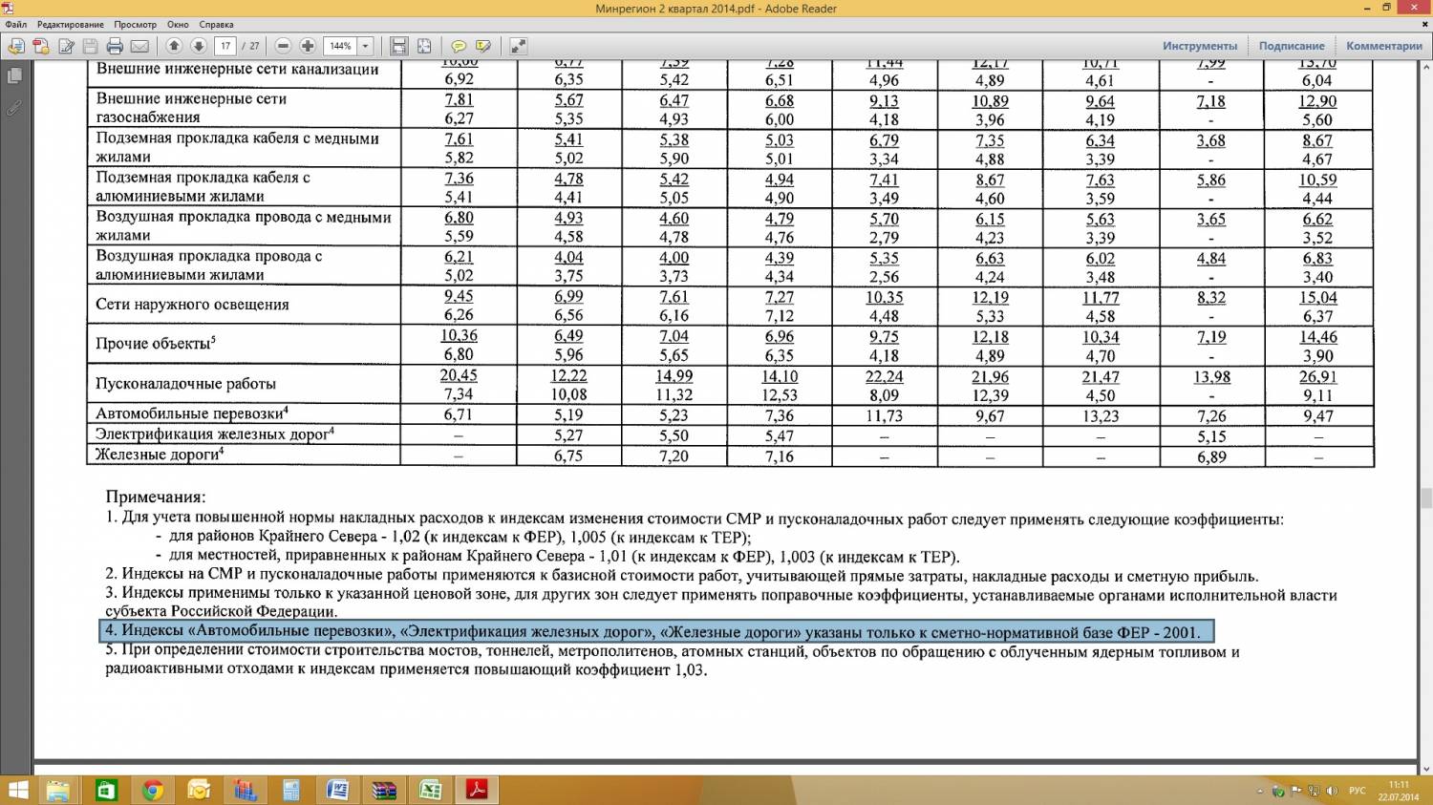Open the Calculator taskbar icon
Viewport: 1433px width, 805px height.
(291, 790)
